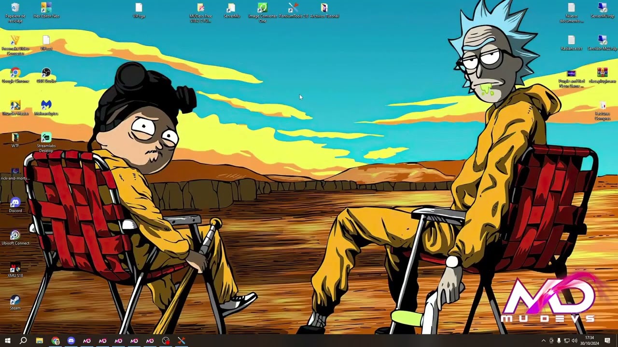The width and height of the screenshot is (618, 347).
Task: Open the Windows Start menu
Action: (x=7, y=341)
